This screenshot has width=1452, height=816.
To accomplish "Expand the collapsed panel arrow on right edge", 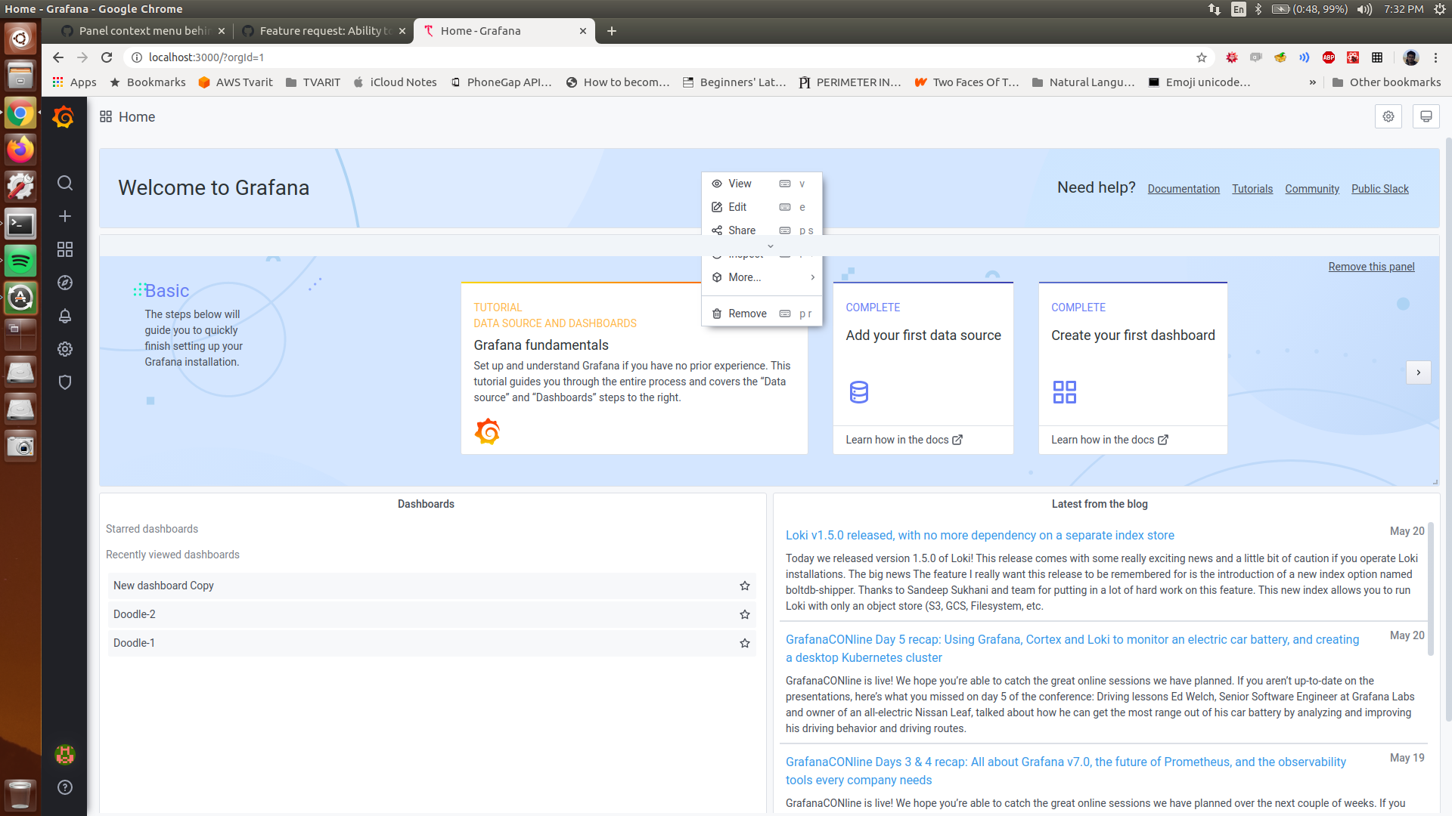I will 1419,372.
